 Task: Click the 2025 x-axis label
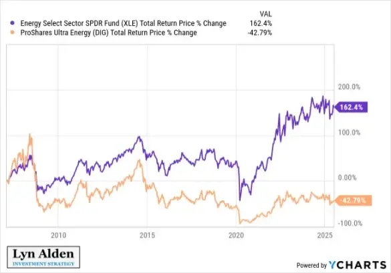tap(325, 235)
